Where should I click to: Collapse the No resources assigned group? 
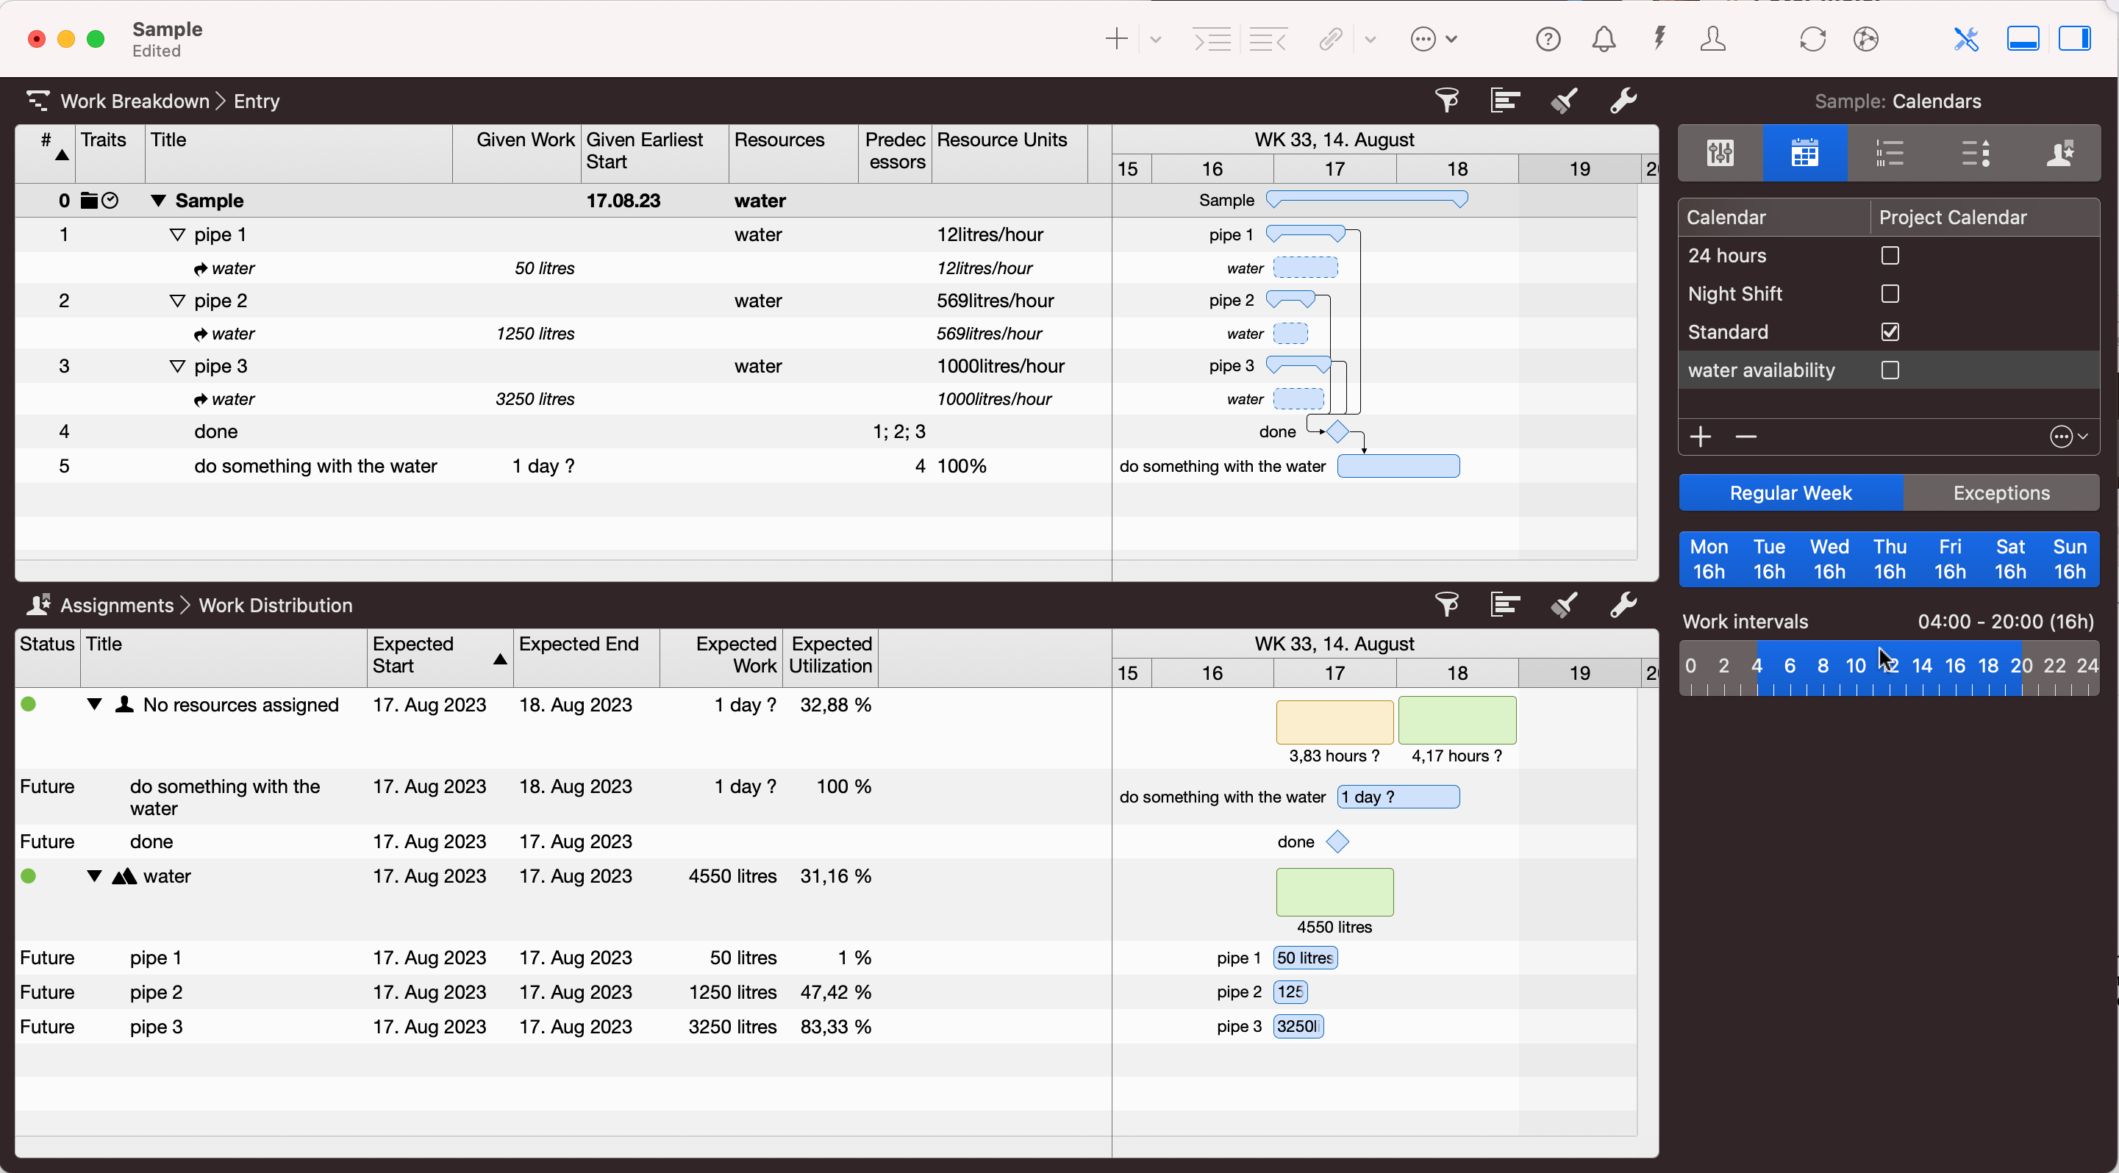click(x=95, y=704)
